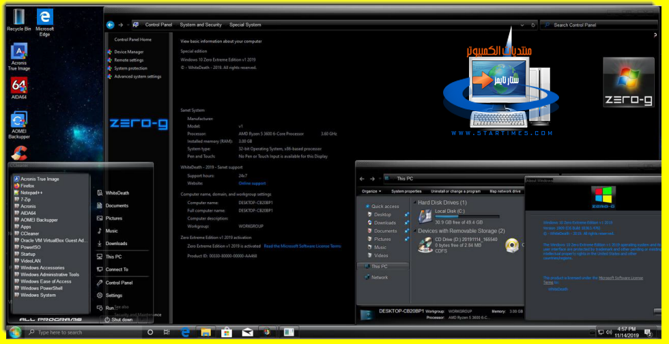
Task: Select Network in This PC navigation pane
Action: click(380, 277)
